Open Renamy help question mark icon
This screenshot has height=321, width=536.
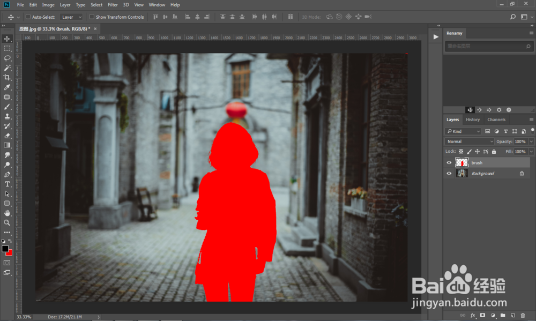pyautogui.click(x=509, y=110)
